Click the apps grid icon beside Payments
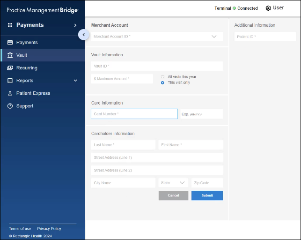Viewport: 301px width, 240px height. click(10, 25)
